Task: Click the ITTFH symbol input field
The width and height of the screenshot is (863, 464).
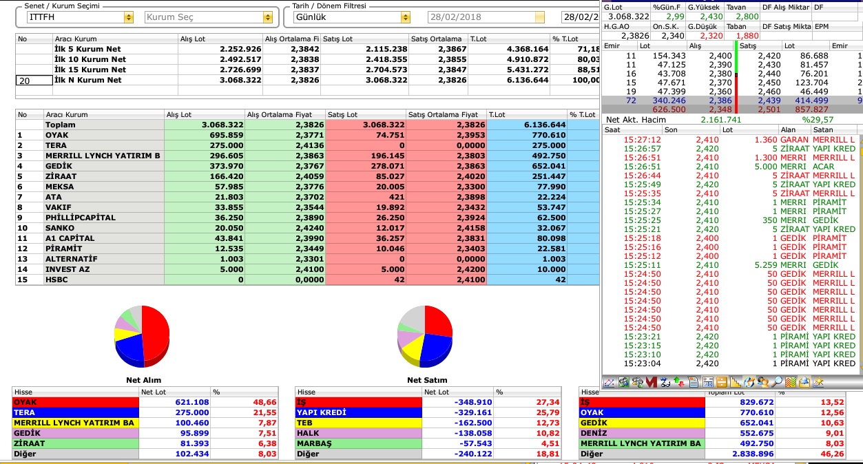Action: pos(74,17)
